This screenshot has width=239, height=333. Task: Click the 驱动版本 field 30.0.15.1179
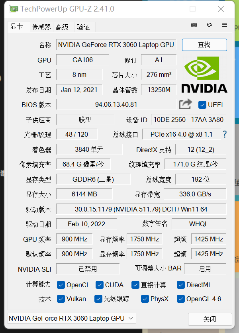pos(141,209)
